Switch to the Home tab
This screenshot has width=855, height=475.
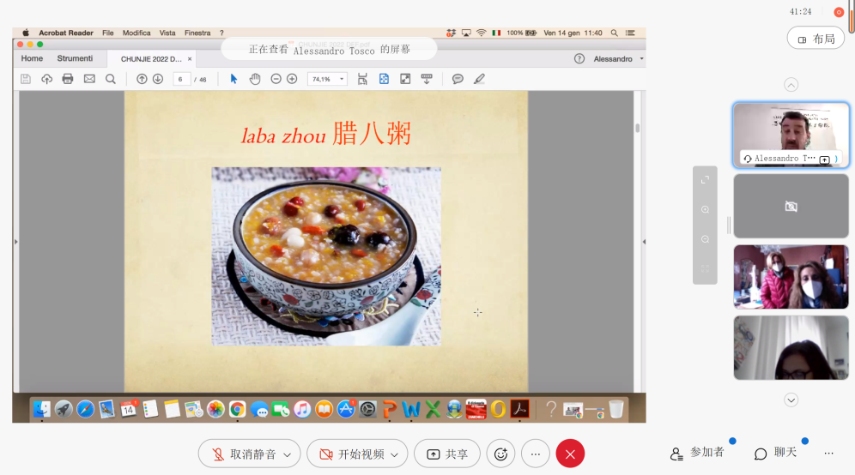click(32, 58)
